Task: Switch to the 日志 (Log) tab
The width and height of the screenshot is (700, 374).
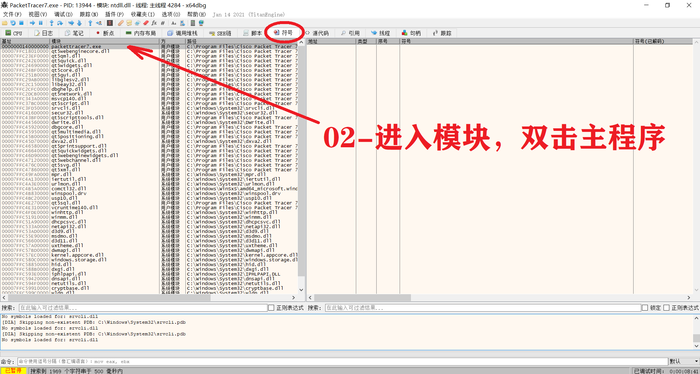Action: 43,33
